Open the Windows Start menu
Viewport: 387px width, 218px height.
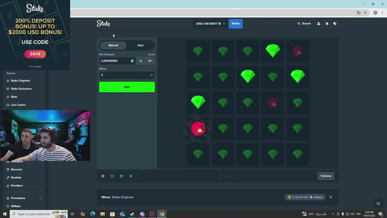pyautogui.click(x=5, y=214)
